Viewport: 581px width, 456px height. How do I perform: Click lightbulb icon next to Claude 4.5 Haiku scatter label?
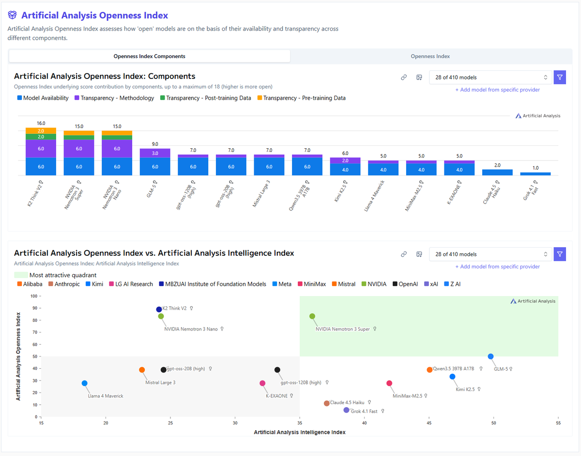[x=369, y=402]
